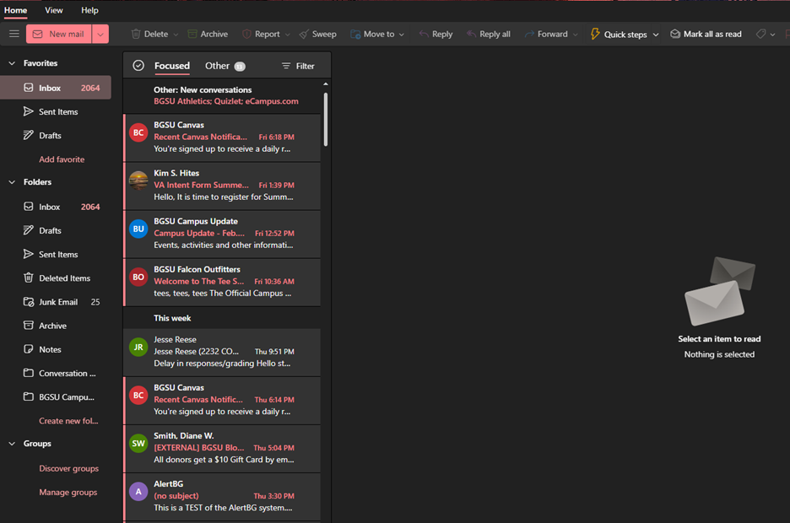
Task: Open the Forward options chevron
Action: [575, 35]
